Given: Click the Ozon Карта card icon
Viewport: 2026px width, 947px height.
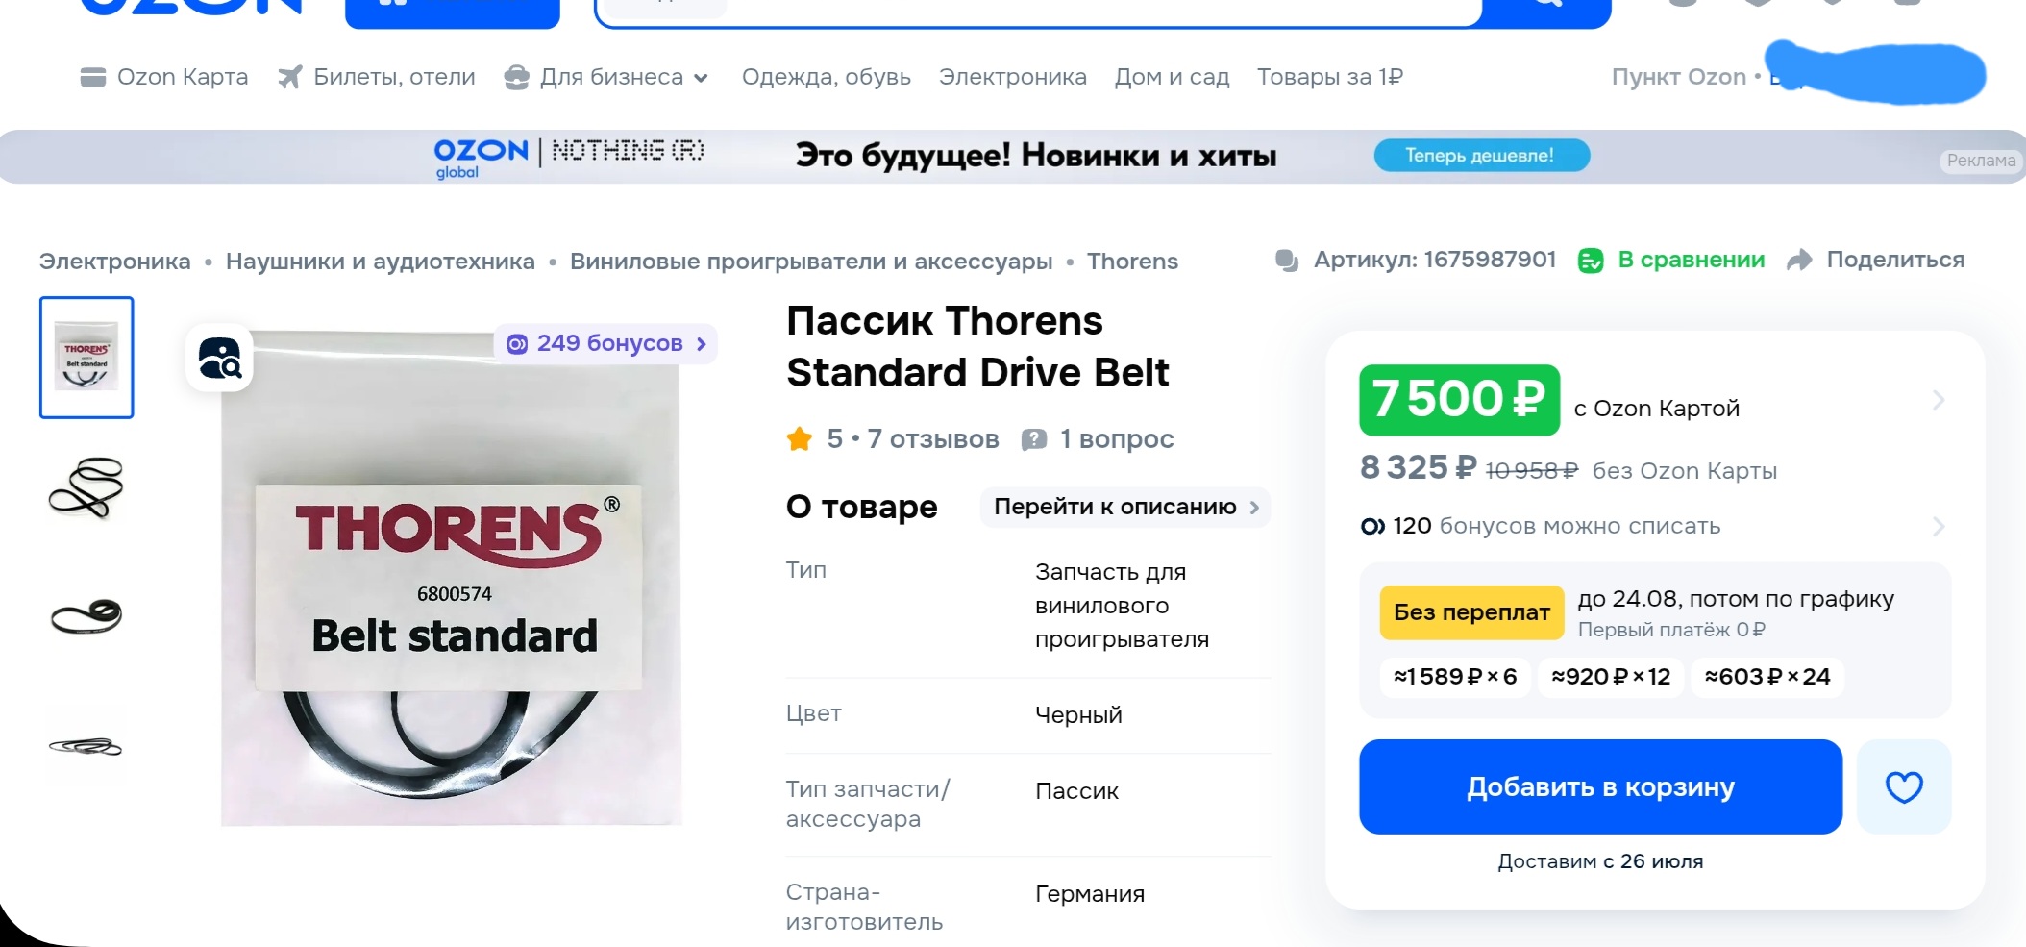Looking at the screenshot, I should 93,77.
